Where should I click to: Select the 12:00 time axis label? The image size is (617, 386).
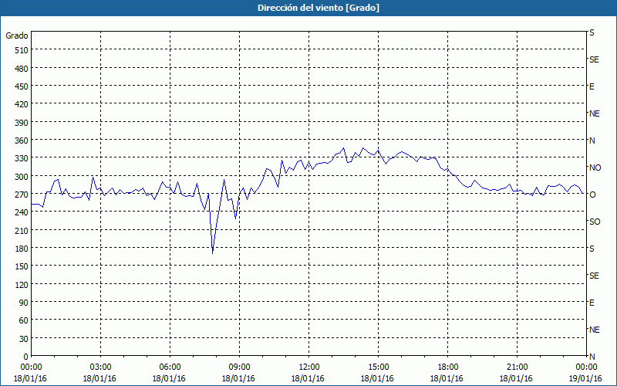coord(309,367)
